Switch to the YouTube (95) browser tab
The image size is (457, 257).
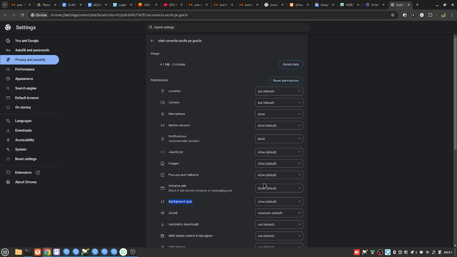click(174, 5)
